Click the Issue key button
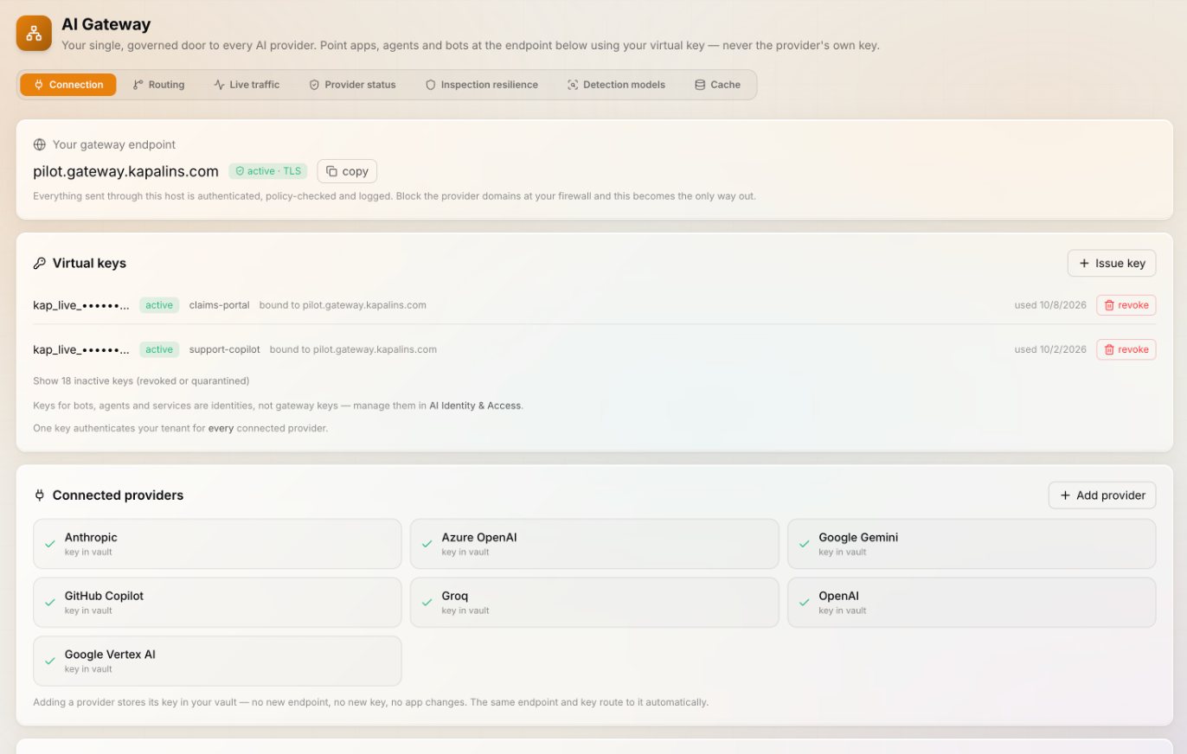 pyautogui.click(x=1112, y=263)
